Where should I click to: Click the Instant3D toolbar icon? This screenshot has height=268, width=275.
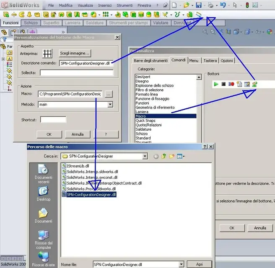(x=198, y=15)
